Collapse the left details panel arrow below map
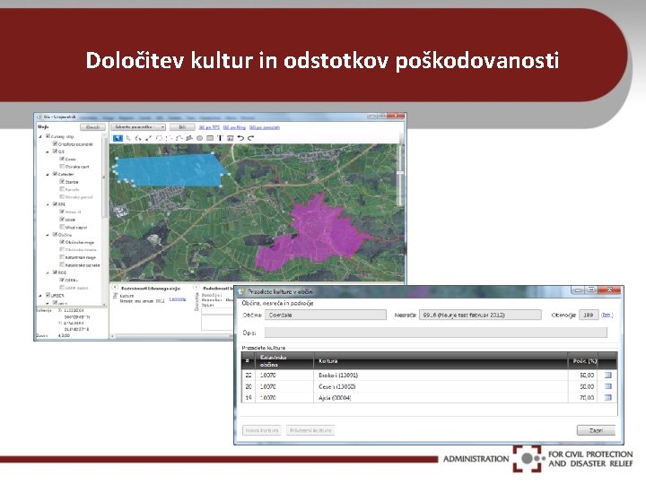 [115, 288]
